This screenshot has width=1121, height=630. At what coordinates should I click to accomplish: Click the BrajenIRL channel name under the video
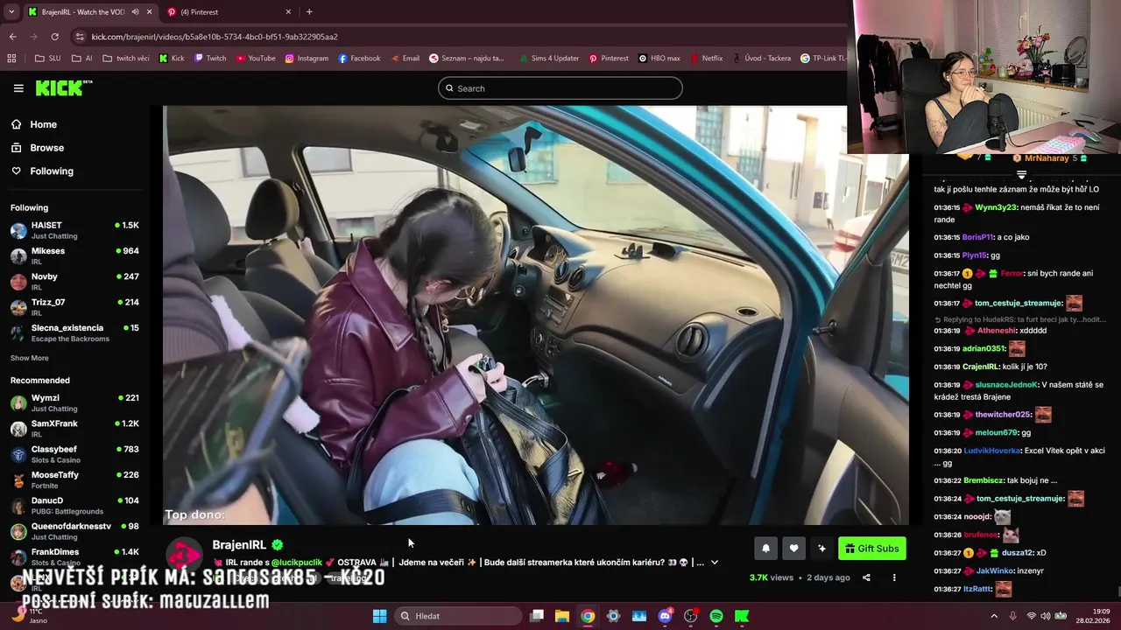pyautogui.click(x=239, y=545)
